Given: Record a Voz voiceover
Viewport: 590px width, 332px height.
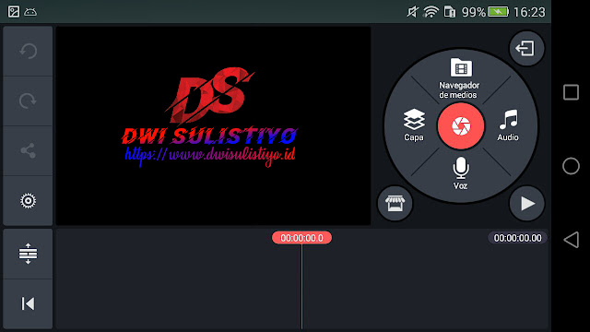Looking at the screenshot, I should (x=461, y=173).
